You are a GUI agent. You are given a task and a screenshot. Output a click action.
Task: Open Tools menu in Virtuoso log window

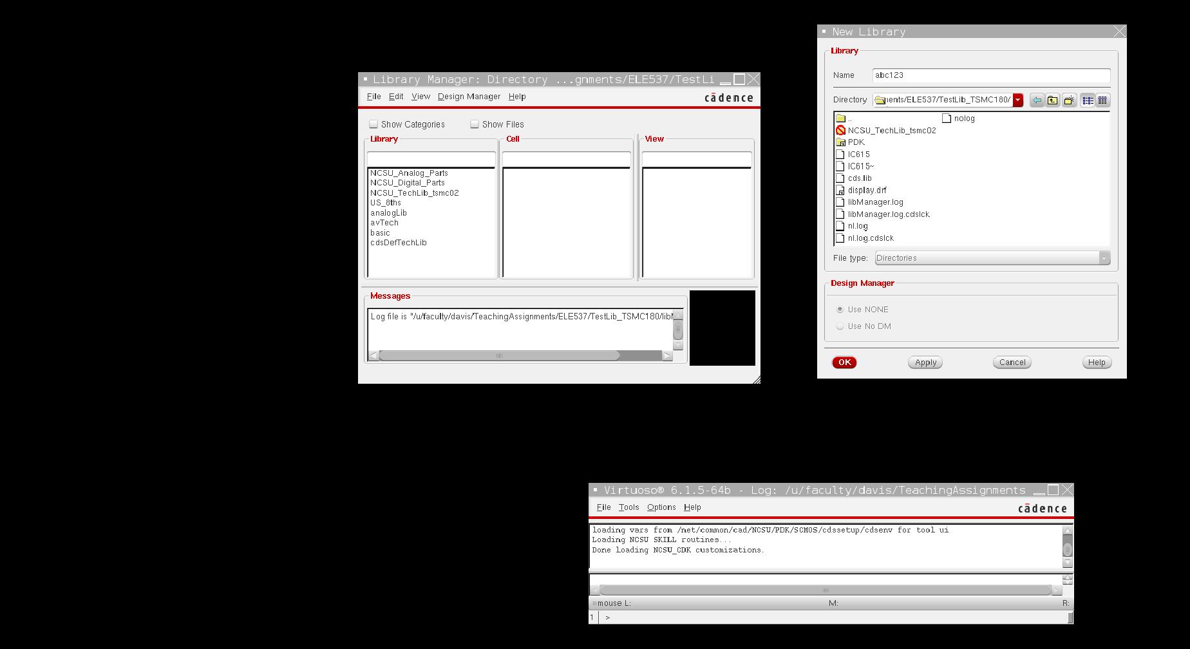pyautogui.click(x=628, y=507)
